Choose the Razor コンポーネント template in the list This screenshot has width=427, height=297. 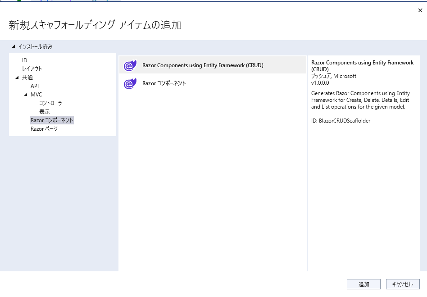pos(213,83)
